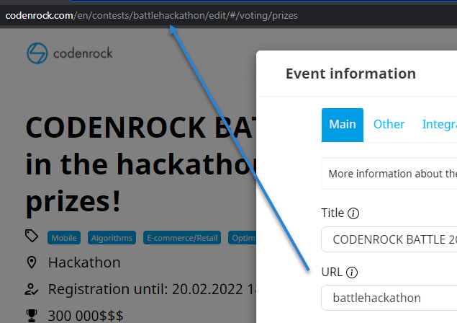The image size is (457, 323).
Task: Open the Other tab
Action: 389,125
